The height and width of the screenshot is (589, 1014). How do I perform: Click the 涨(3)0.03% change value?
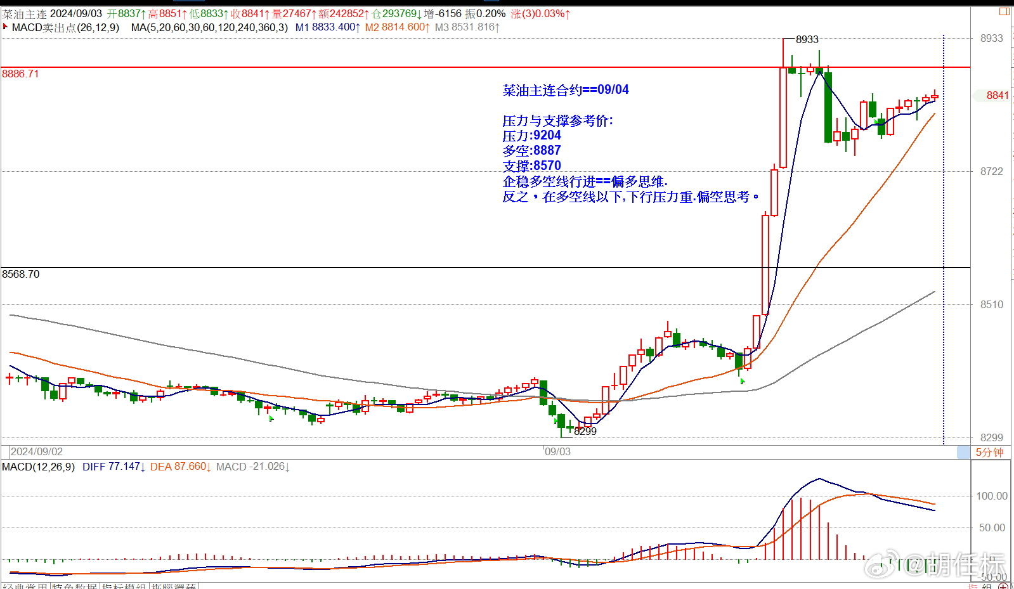point(540,13)
